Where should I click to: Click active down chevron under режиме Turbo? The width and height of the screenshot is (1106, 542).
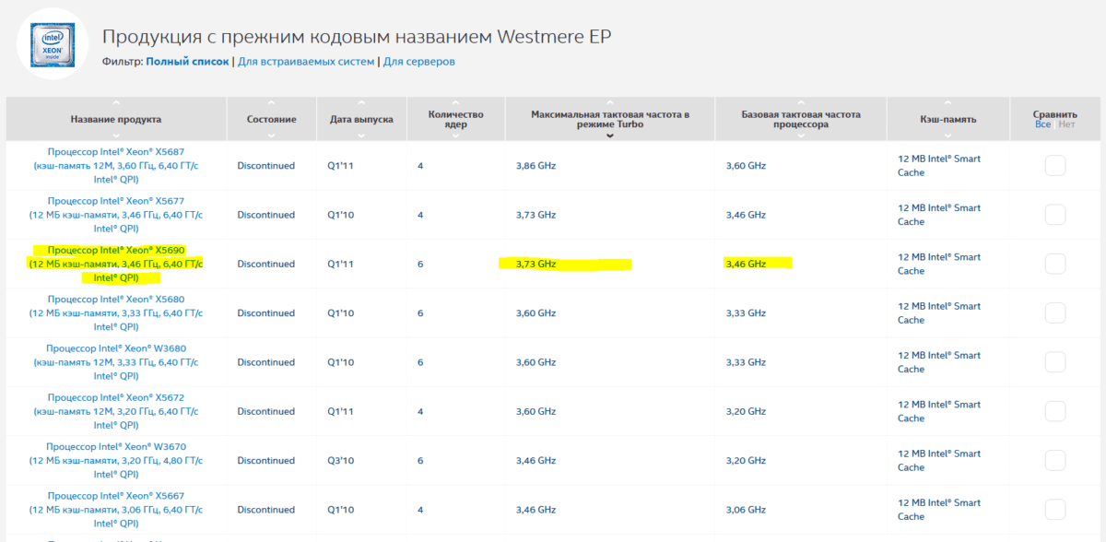tap(609, 135)
